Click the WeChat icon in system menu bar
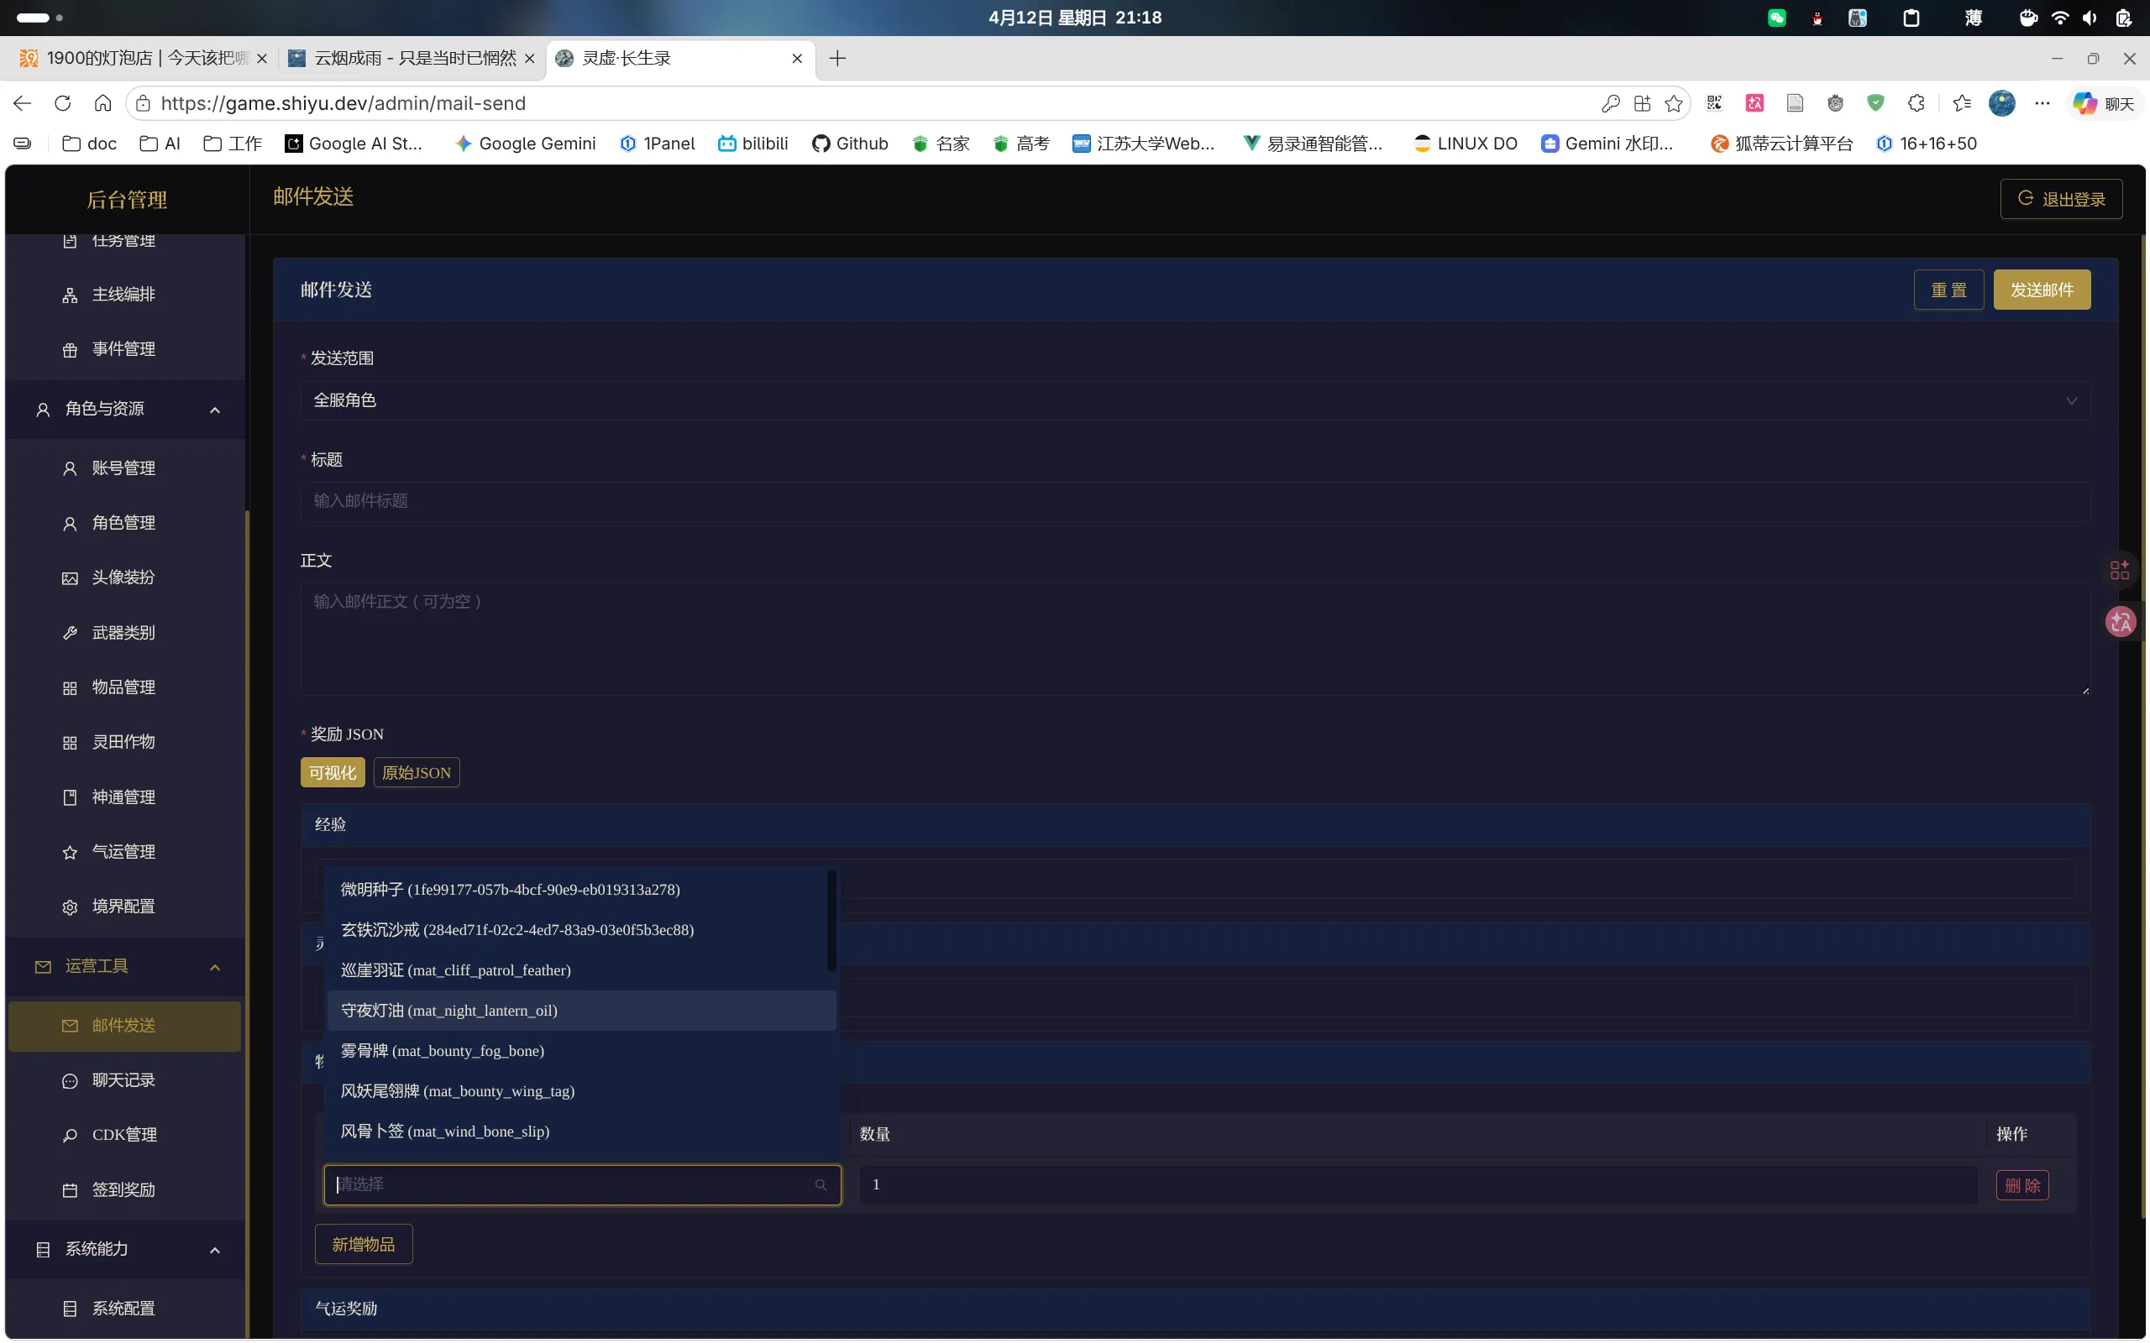Screen dimensions: 2150x1343 pos(1776,18)
